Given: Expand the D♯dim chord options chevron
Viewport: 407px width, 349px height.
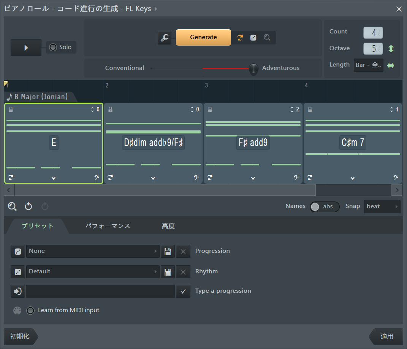Looking at the screenshot, I should [153, 178].
